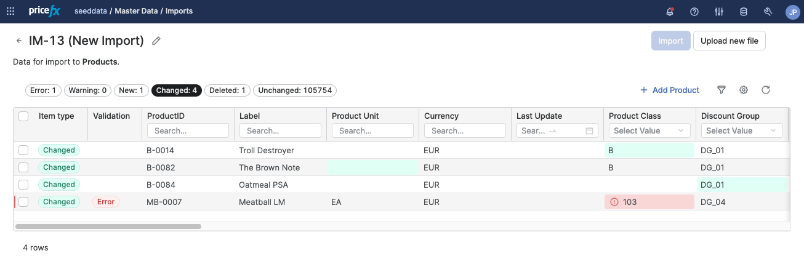
Task: Open the JP user avatar menu
Action: coord(792,12)
